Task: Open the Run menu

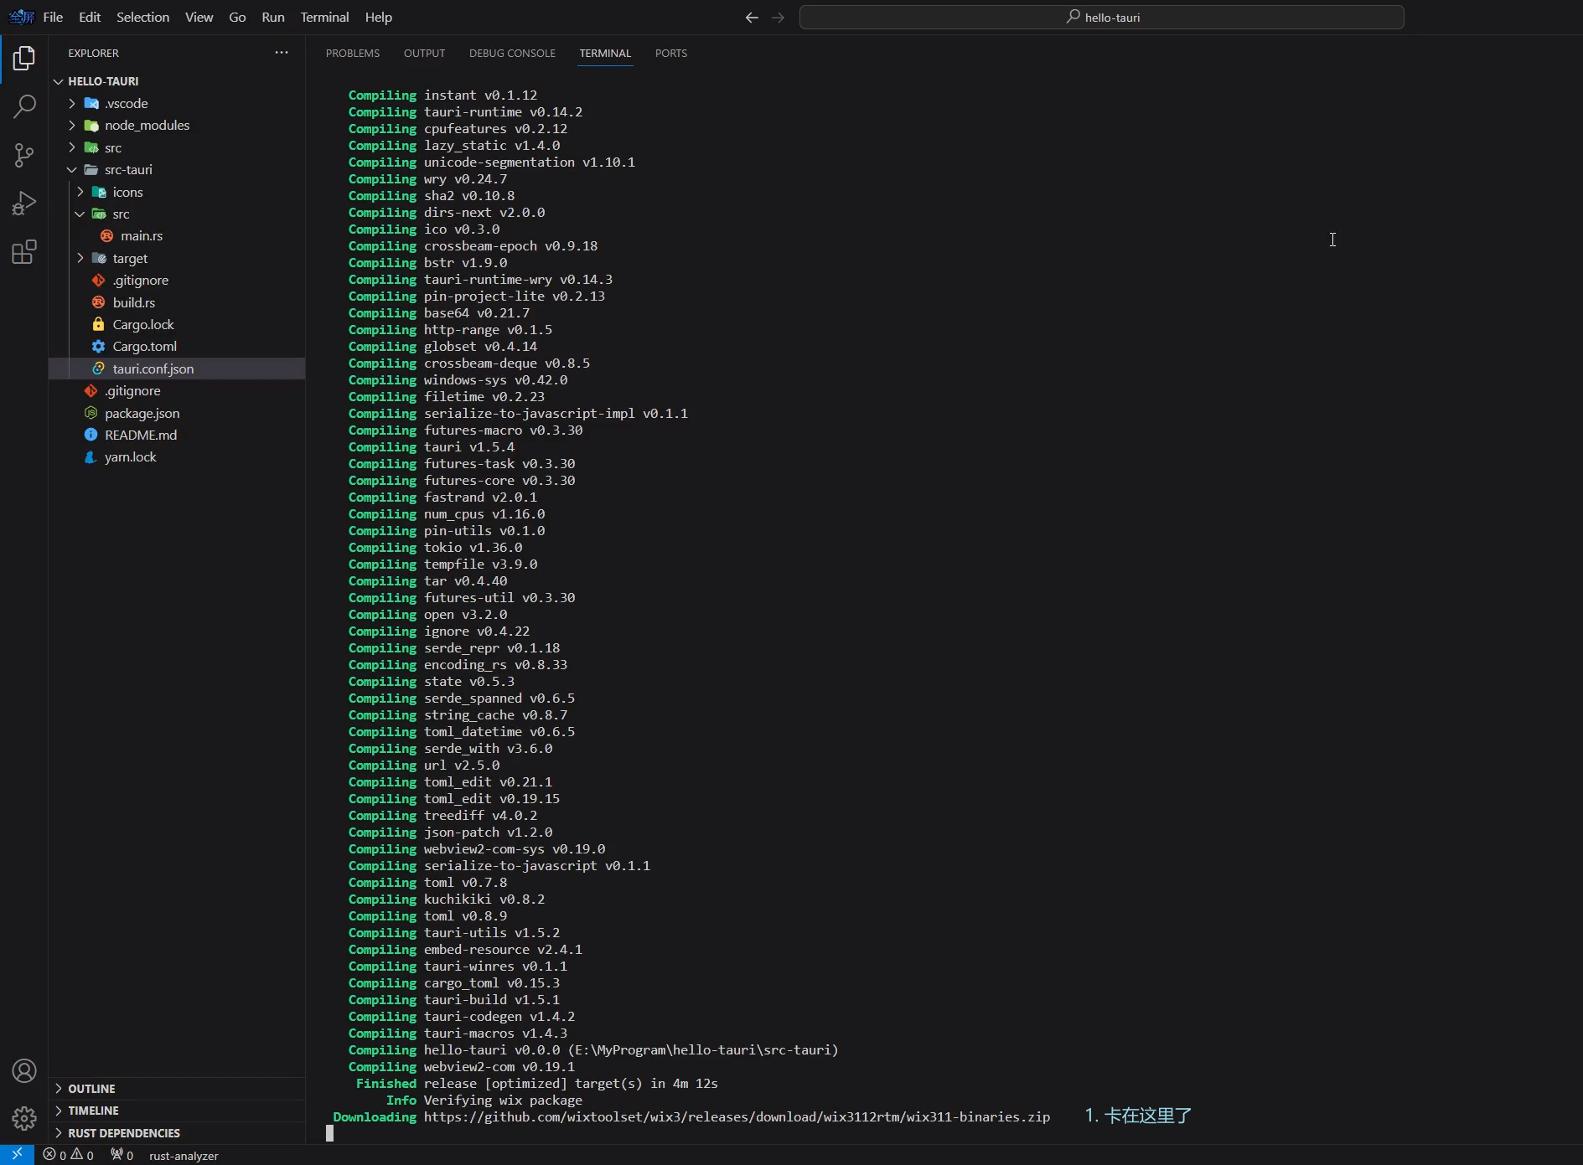Action: click(273, 18)
